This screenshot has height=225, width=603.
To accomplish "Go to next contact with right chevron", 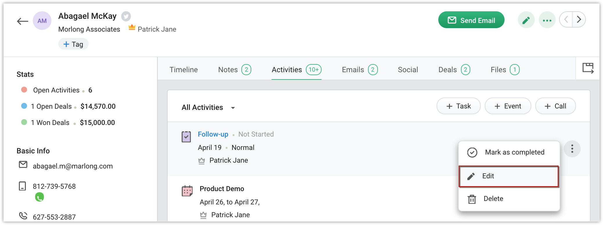I will coord(579,19).
